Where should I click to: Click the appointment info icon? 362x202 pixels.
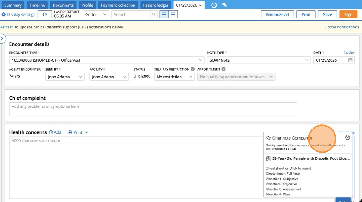[x=223, y=69]
